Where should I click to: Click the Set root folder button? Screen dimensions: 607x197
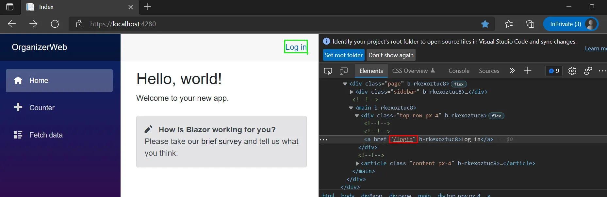tap(343, 55)
